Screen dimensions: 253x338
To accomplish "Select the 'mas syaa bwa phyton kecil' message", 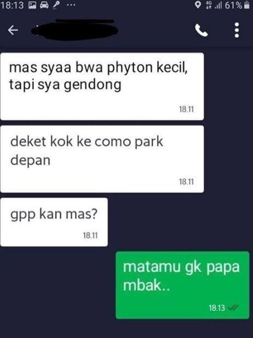I will (x=102, y=87).
